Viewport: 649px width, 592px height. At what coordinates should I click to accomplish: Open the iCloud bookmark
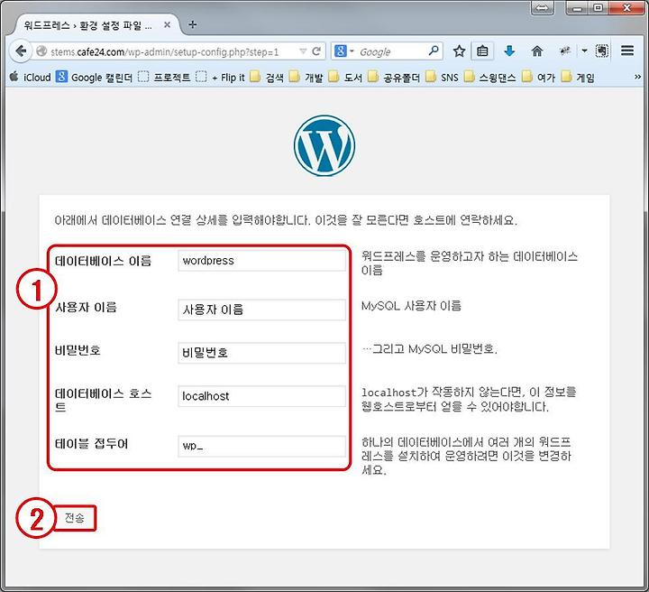[30, 78]
